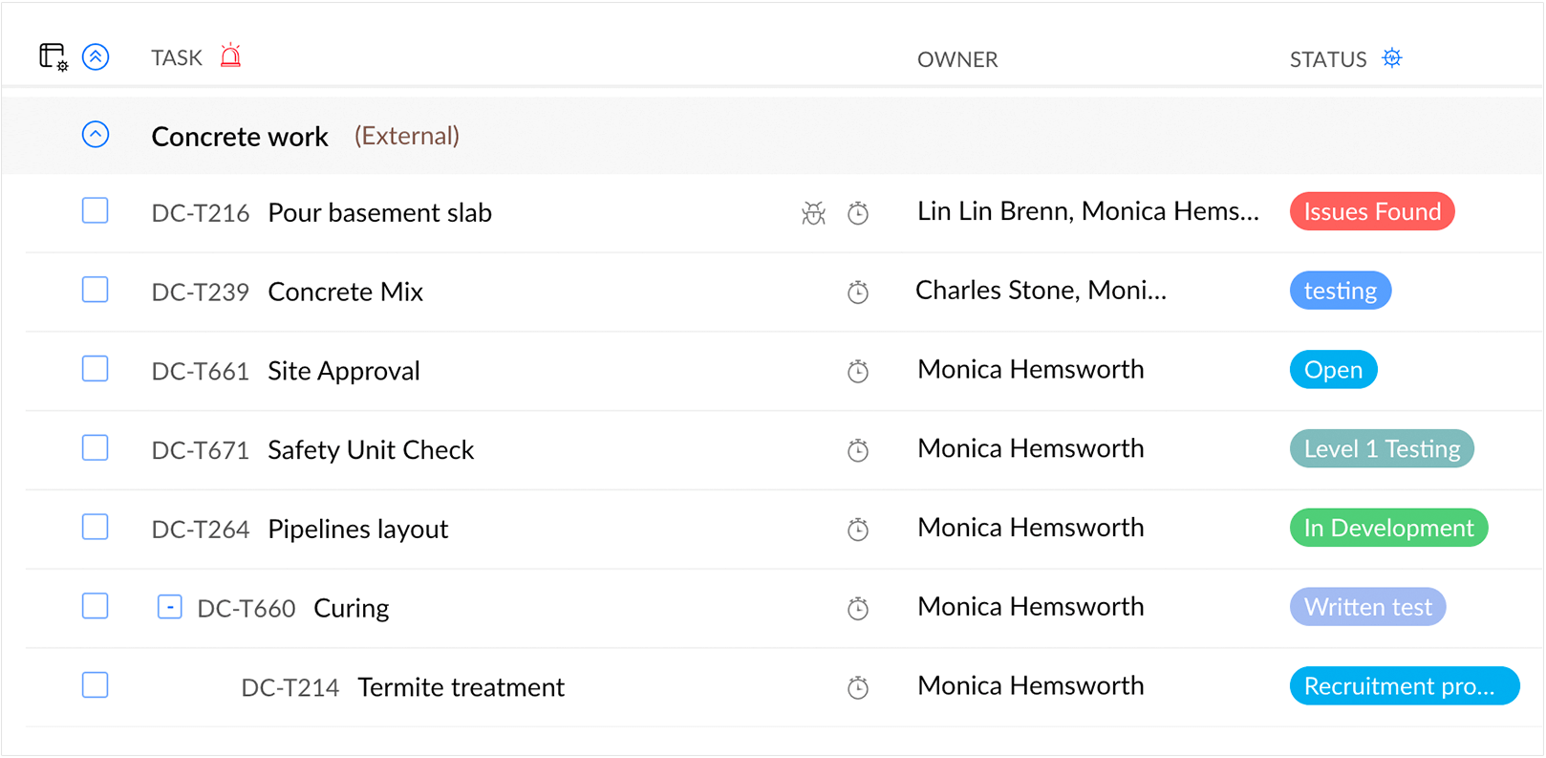Sort by the OWNER column header

tap(957, 59)
